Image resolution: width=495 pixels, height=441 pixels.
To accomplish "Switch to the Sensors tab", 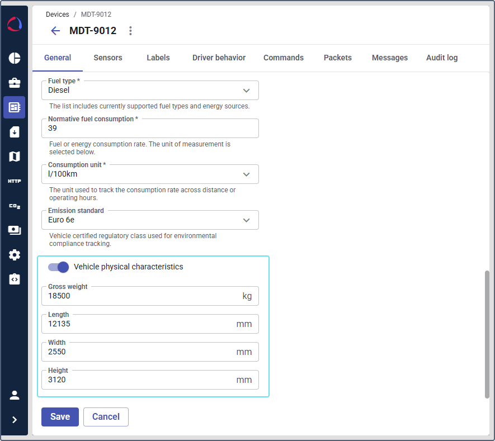I will click(x=107, y=58).
